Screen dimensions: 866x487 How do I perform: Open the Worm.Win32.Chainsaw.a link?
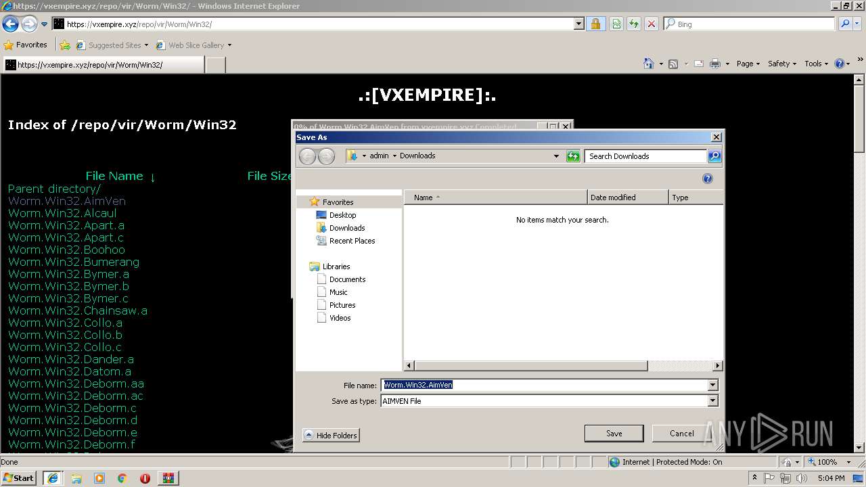tap(78, 310)
